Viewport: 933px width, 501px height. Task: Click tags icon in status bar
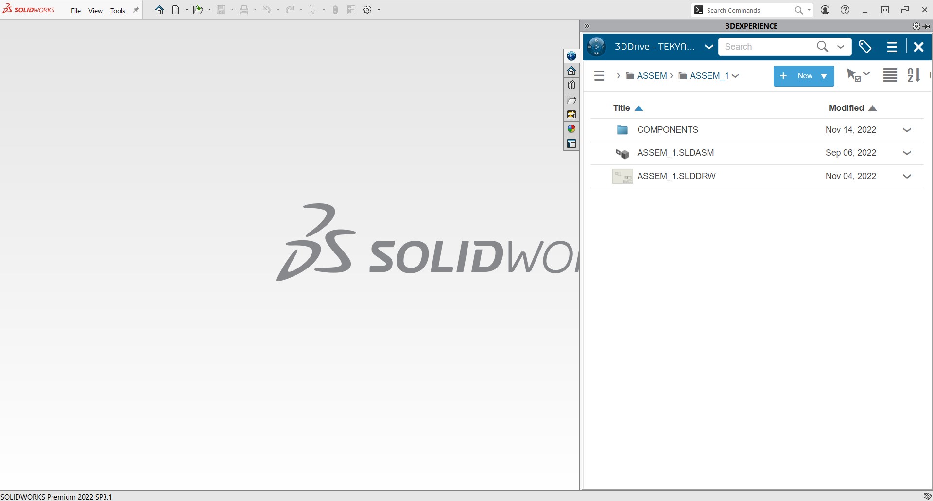pos(927,496)
